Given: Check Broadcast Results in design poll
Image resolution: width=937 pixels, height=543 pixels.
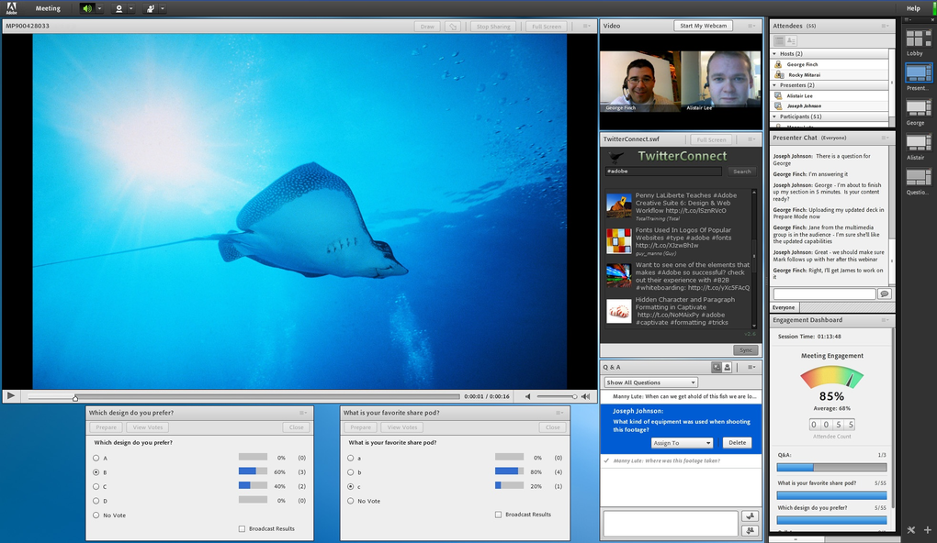Looking at the screenshot, I should [x=242, y=529].
